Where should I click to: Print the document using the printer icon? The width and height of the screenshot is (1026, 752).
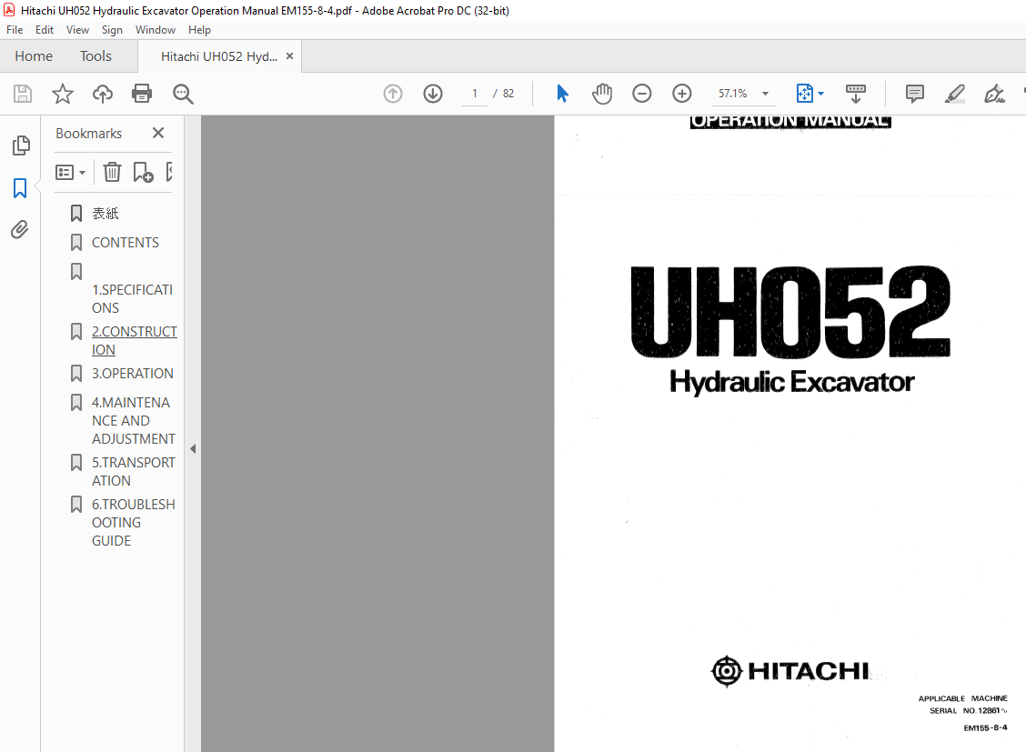142,94
